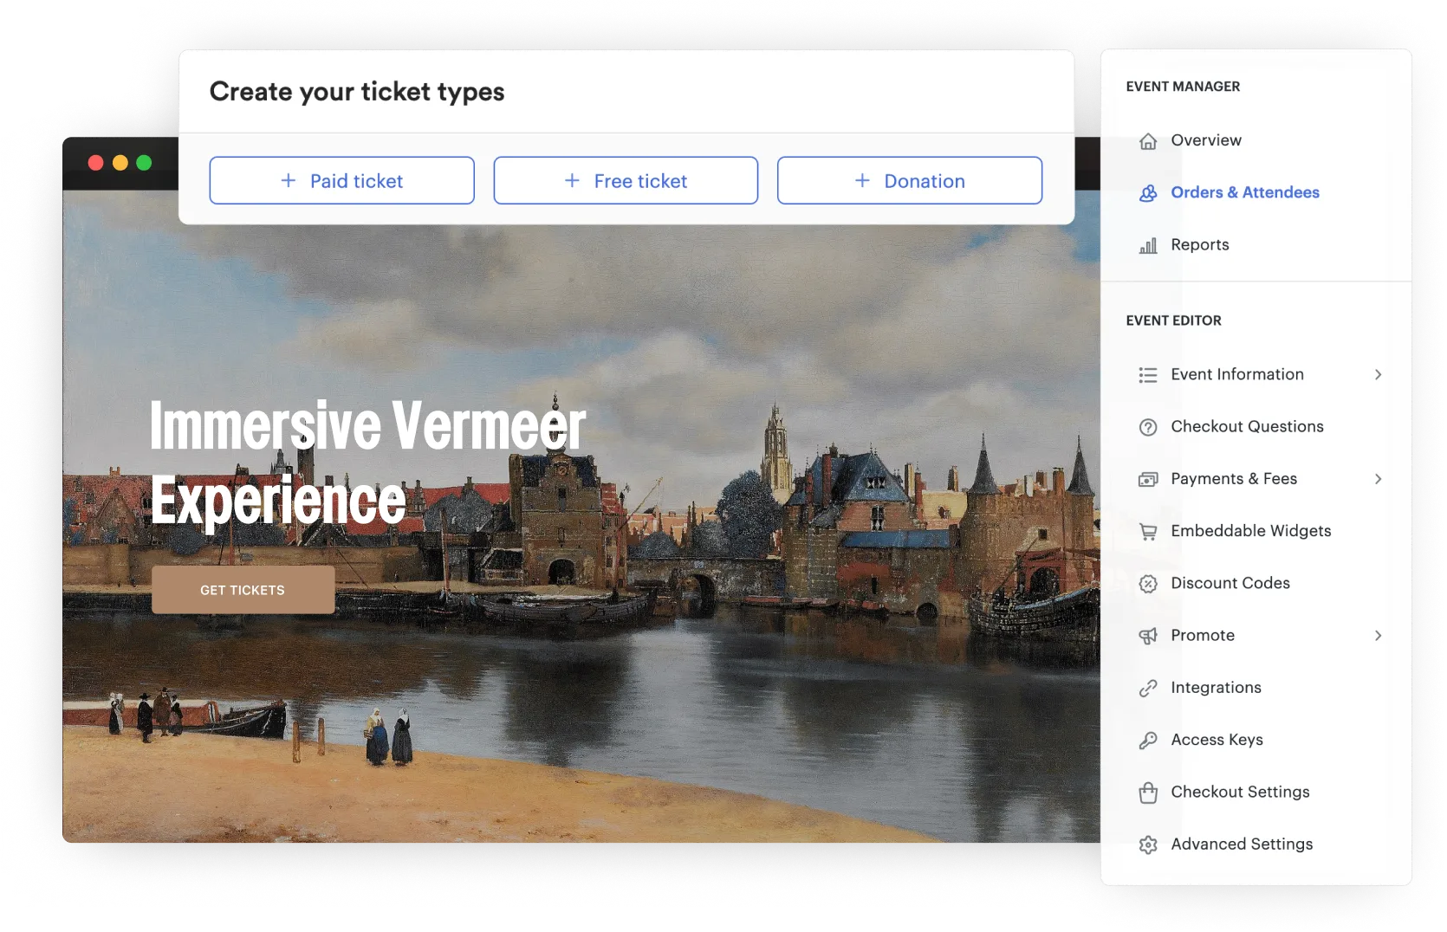Select Embeddable Widgets menu item

point(1250,531)
